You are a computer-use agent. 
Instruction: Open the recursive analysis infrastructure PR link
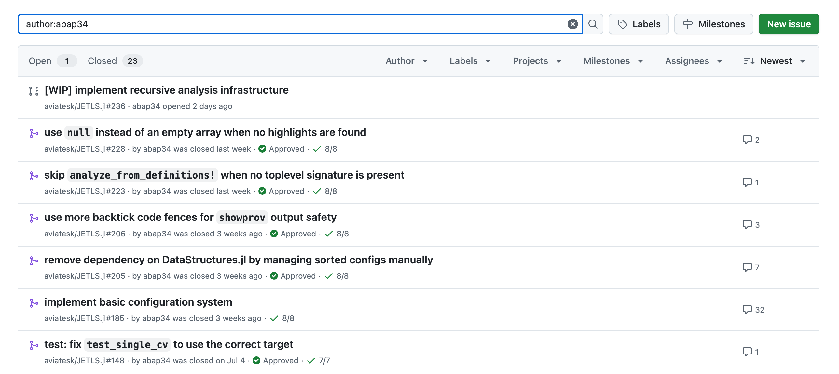pyautogui.click(x=166, y=90)
